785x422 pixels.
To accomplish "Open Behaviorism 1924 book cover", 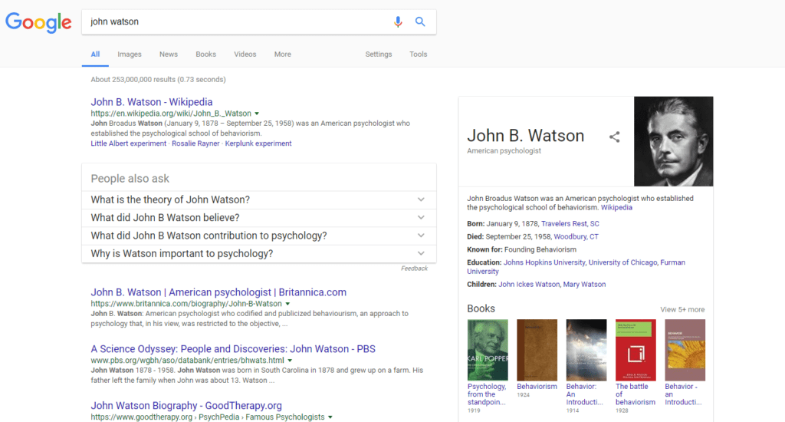I will [x=537, y=350].
